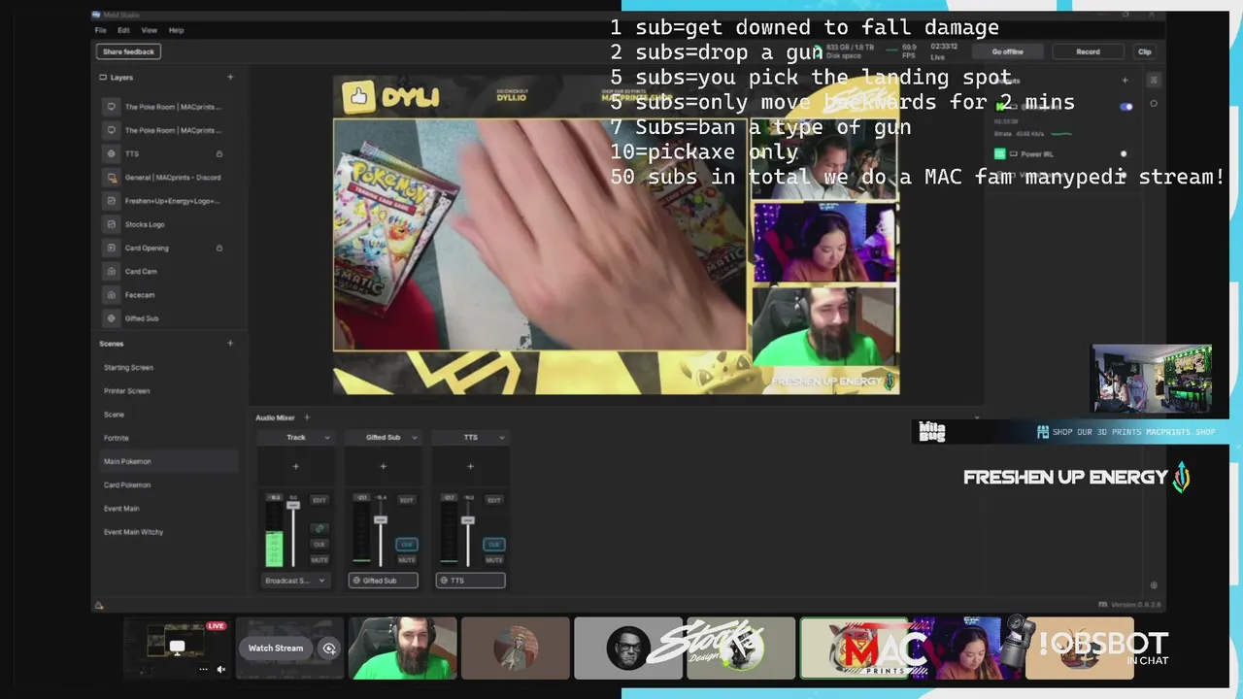This screenshot has height=699, width=1243.
Task: Click EDIT on the Gifted Sub channel
Action: point(407,500)
